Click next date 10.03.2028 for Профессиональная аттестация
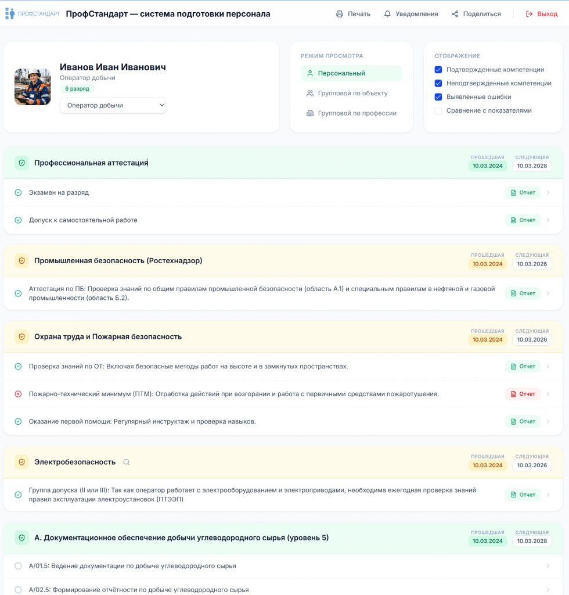 [532, 166]
